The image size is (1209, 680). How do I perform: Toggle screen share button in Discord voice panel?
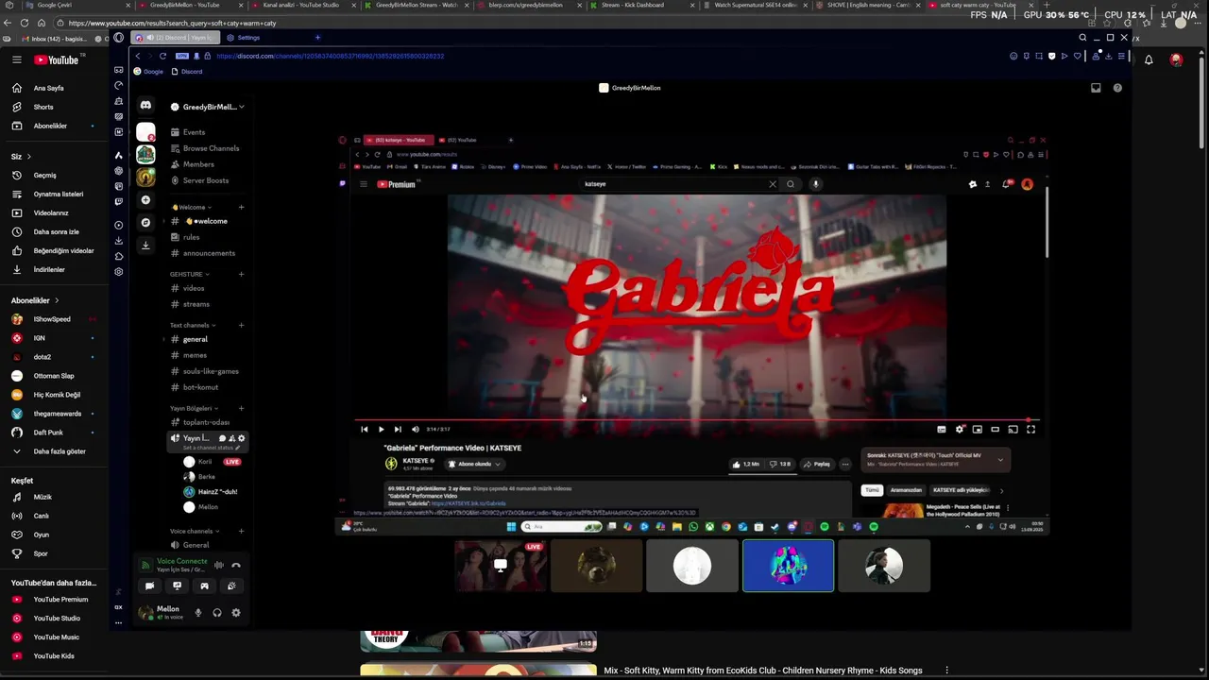pyautogui.click(x=177, y=586)
